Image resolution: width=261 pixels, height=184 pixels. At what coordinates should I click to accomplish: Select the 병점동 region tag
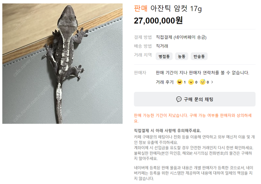(x=164, y=56)
